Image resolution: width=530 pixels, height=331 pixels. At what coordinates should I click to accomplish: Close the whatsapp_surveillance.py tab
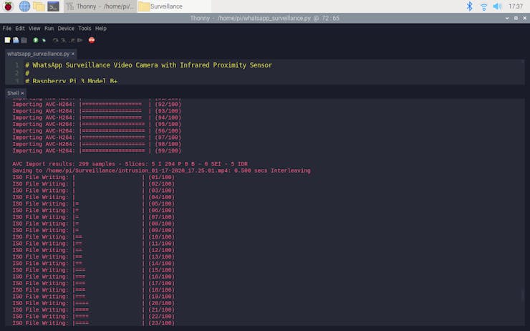tap(74, 54)
